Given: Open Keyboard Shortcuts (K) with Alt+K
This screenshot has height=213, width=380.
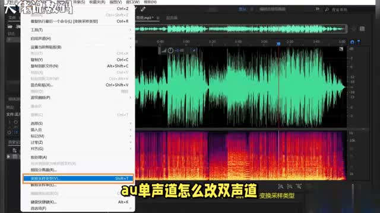Looking at the screenshot, I should click(78, 202).
